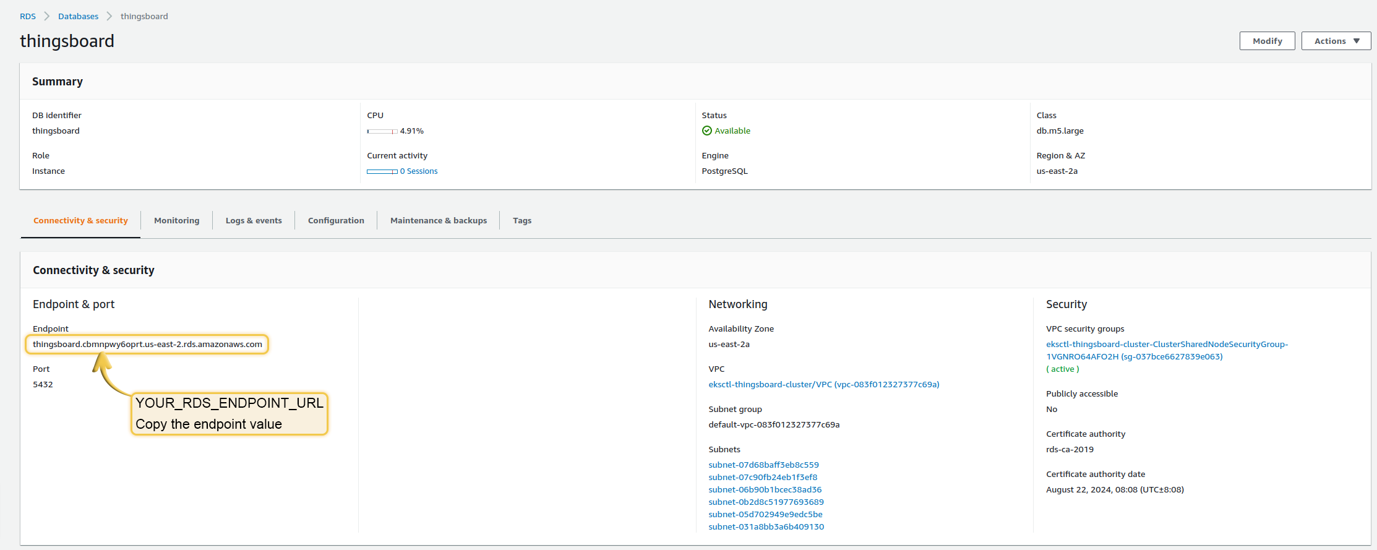Open subnet-05d702949e9edc5be link
This screenshot has height=550, width=1377.
pyautogui.click(x=765, y=514)
